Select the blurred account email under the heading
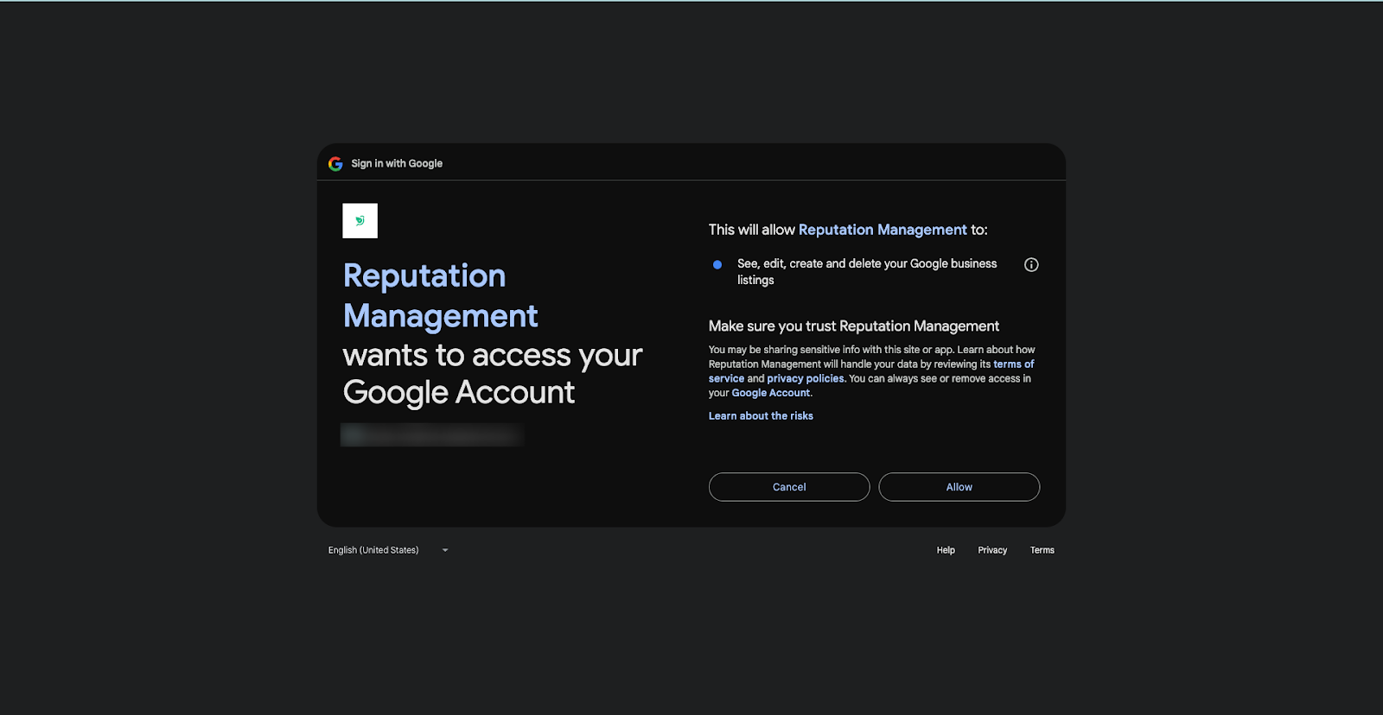 pyautogui.click(x=431, y=435)
